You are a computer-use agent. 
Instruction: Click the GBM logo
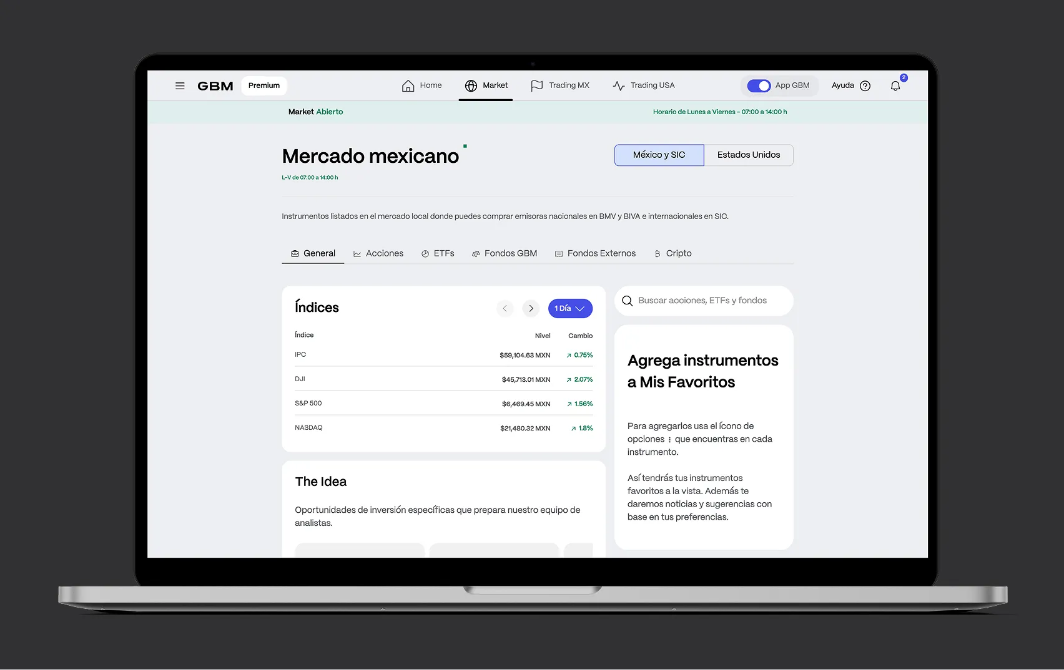215,86
